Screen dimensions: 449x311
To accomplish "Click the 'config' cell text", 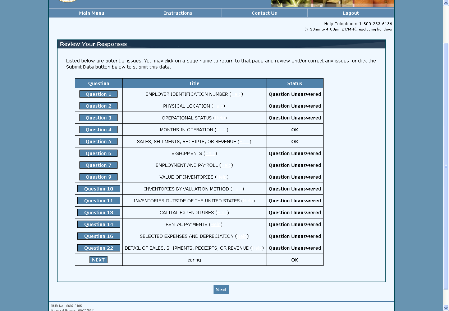I will (194, 260).
